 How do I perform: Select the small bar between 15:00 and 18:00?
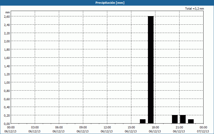[143, 121]
